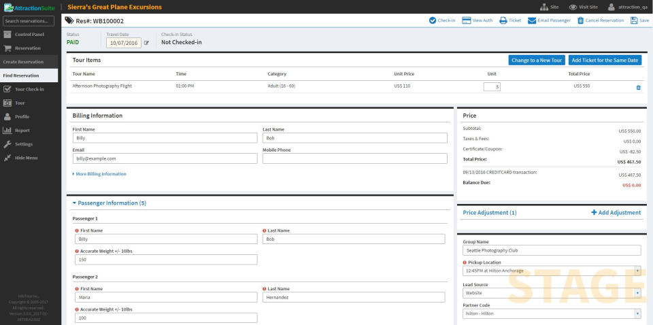Open the Control Panel menu item
The image size is (653, 325).
(x=29, y=34)
